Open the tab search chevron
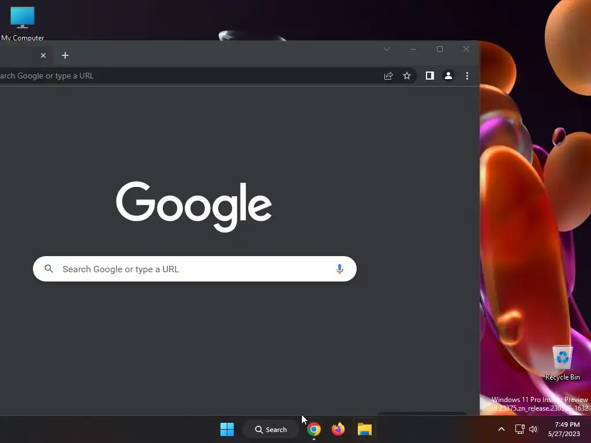The width and height of the screenshot is (591, 443). point(387,49)
